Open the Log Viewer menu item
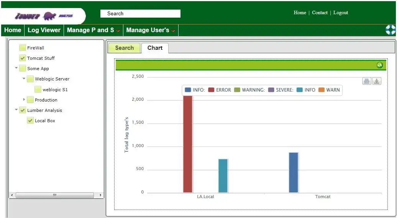This screenshot has height=218, width=397. click(x=44, y=30)
